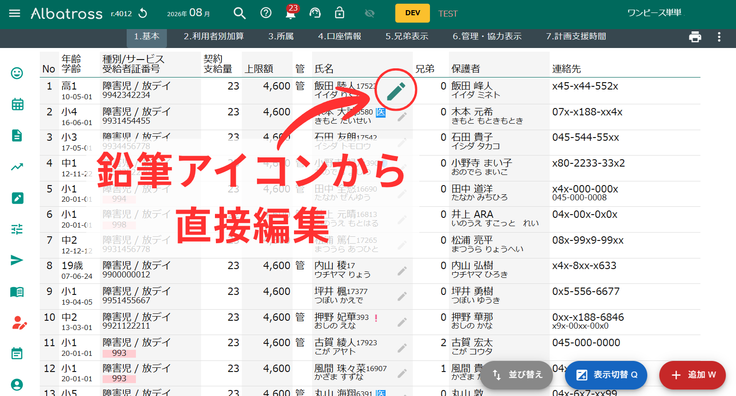Switch to the 6.管理・協力表示 tab
The image size is (736, 396).
click(487, 36)
